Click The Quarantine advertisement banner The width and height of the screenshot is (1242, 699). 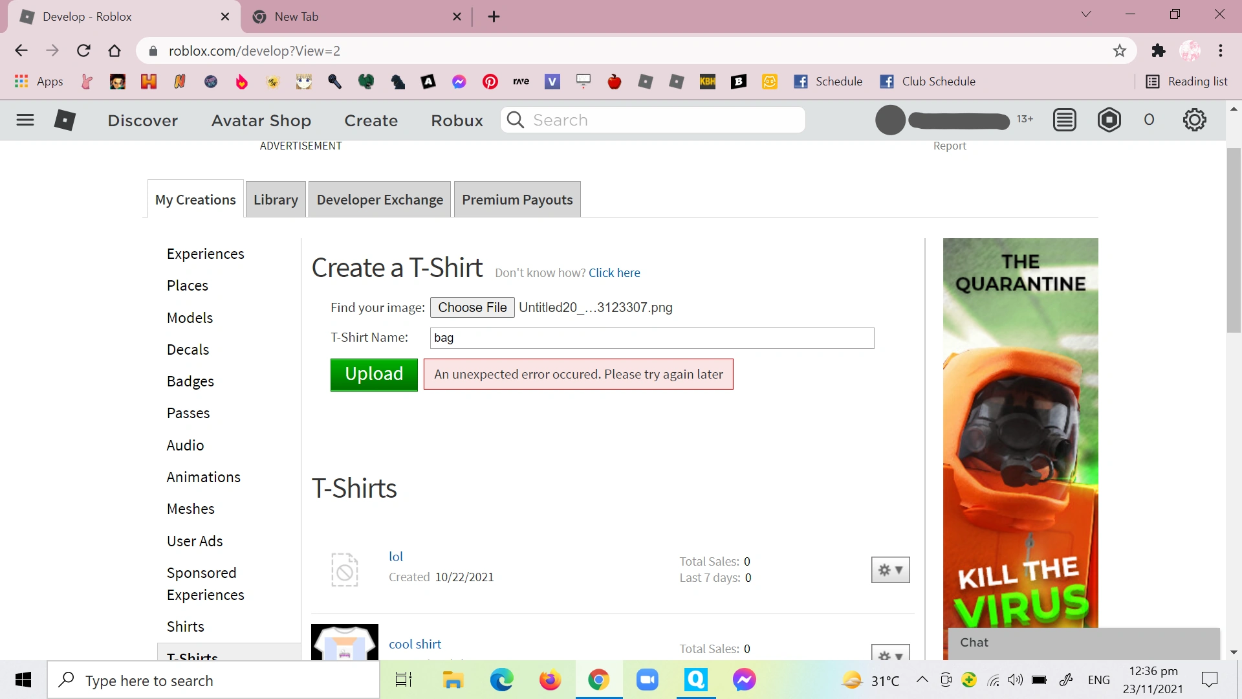pos(1020,432)
